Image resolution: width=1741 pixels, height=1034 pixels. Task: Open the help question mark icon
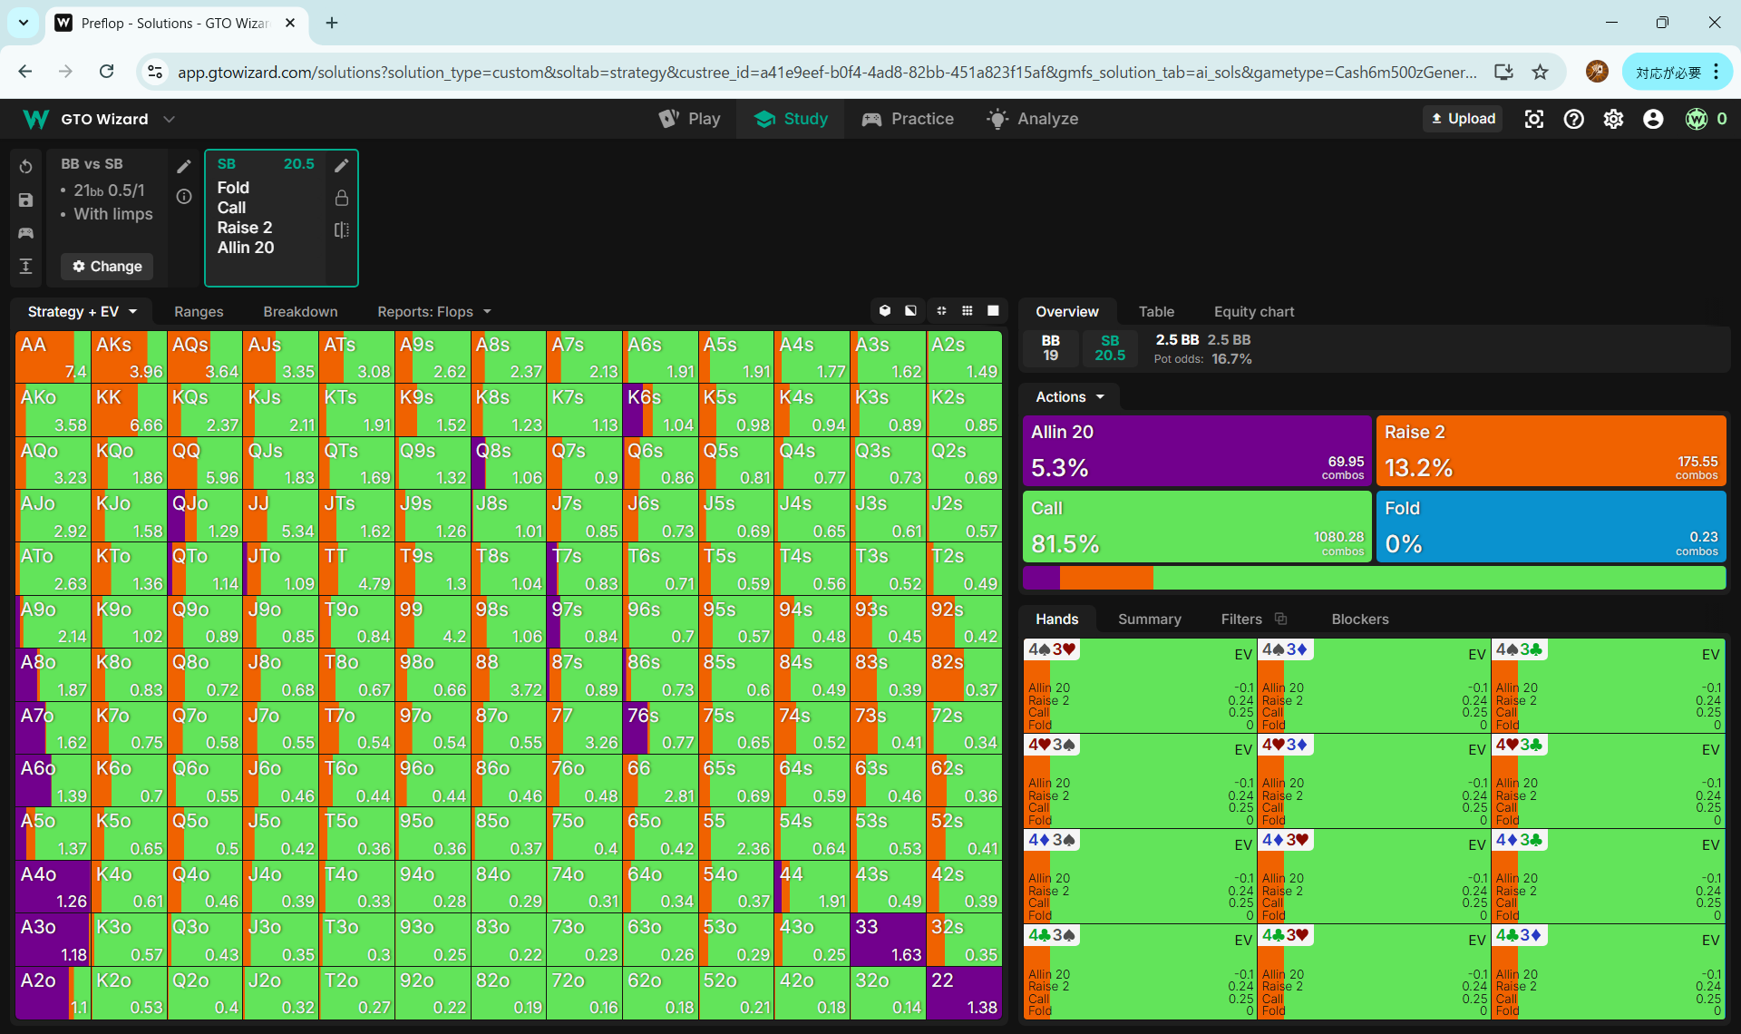tap(1573, 119)
